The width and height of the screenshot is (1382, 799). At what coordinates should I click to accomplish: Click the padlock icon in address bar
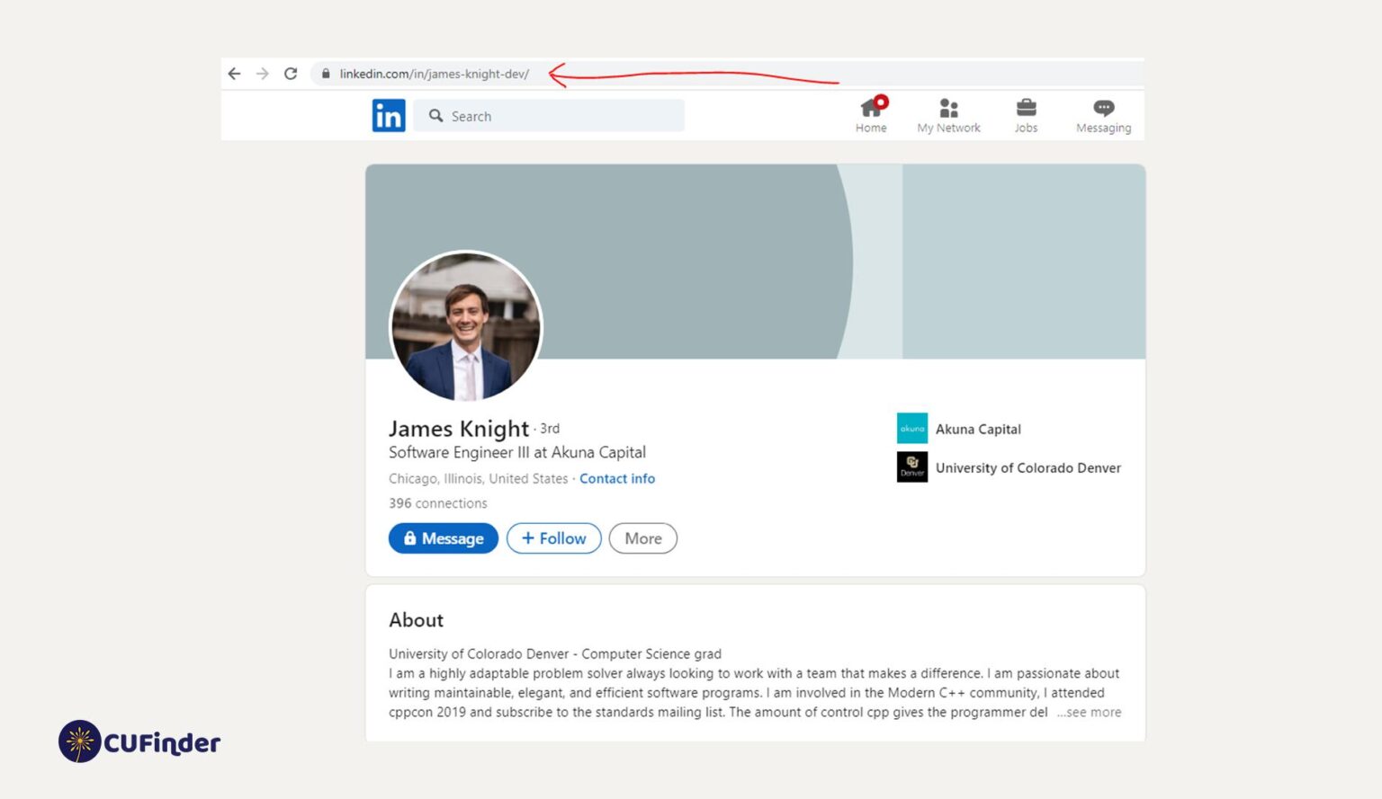coord(326,74)
